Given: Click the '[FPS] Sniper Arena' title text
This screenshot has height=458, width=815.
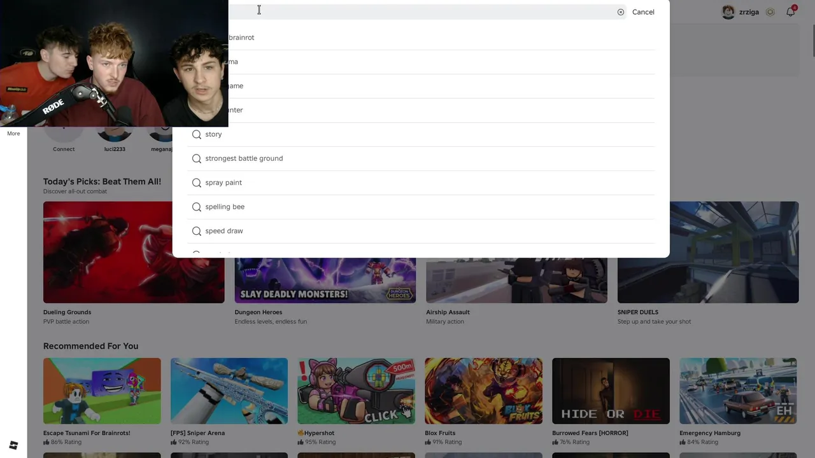Looking at the screenshot, I should (x=197, y=433).
